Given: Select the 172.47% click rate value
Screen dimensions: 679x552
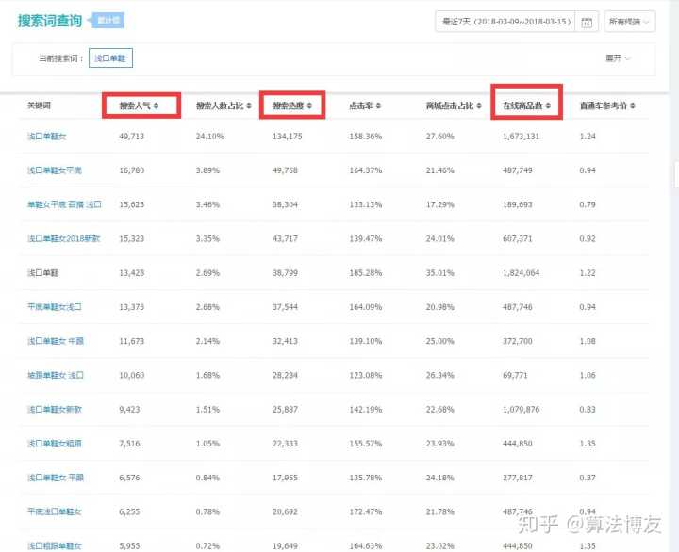Looking at the screenshot, I should point(366,511).
